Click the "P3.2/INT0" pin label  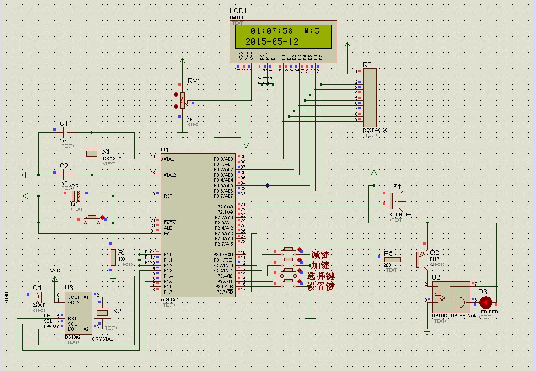point(223,266)
